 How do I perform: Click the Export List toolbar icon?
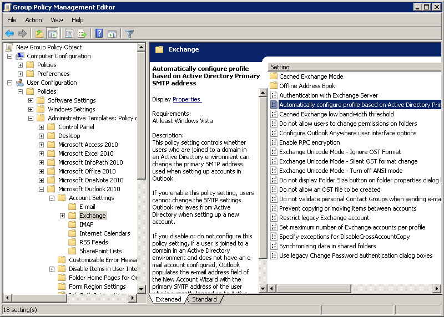tap(82, 34)
